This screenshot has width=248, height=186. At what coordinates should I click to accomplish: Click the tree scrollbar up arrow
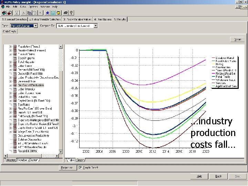(x=61, y=46)
